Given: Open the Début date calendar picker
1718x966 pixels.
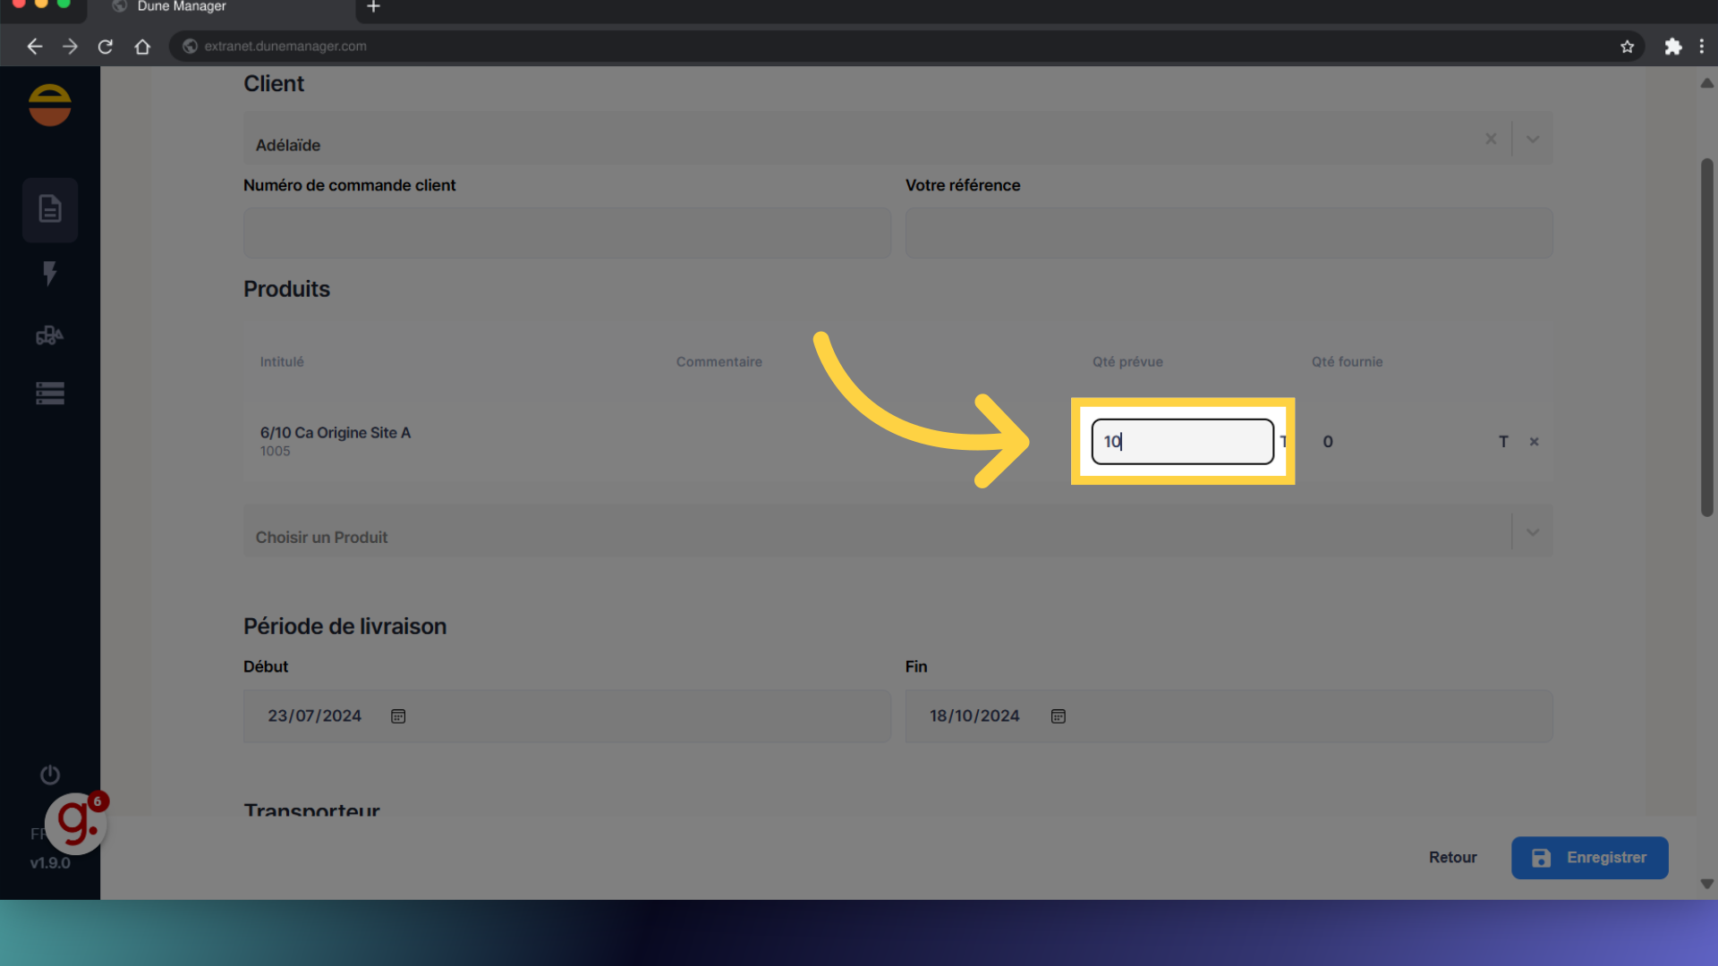Looking at the screenshot, I should point(398,716).
